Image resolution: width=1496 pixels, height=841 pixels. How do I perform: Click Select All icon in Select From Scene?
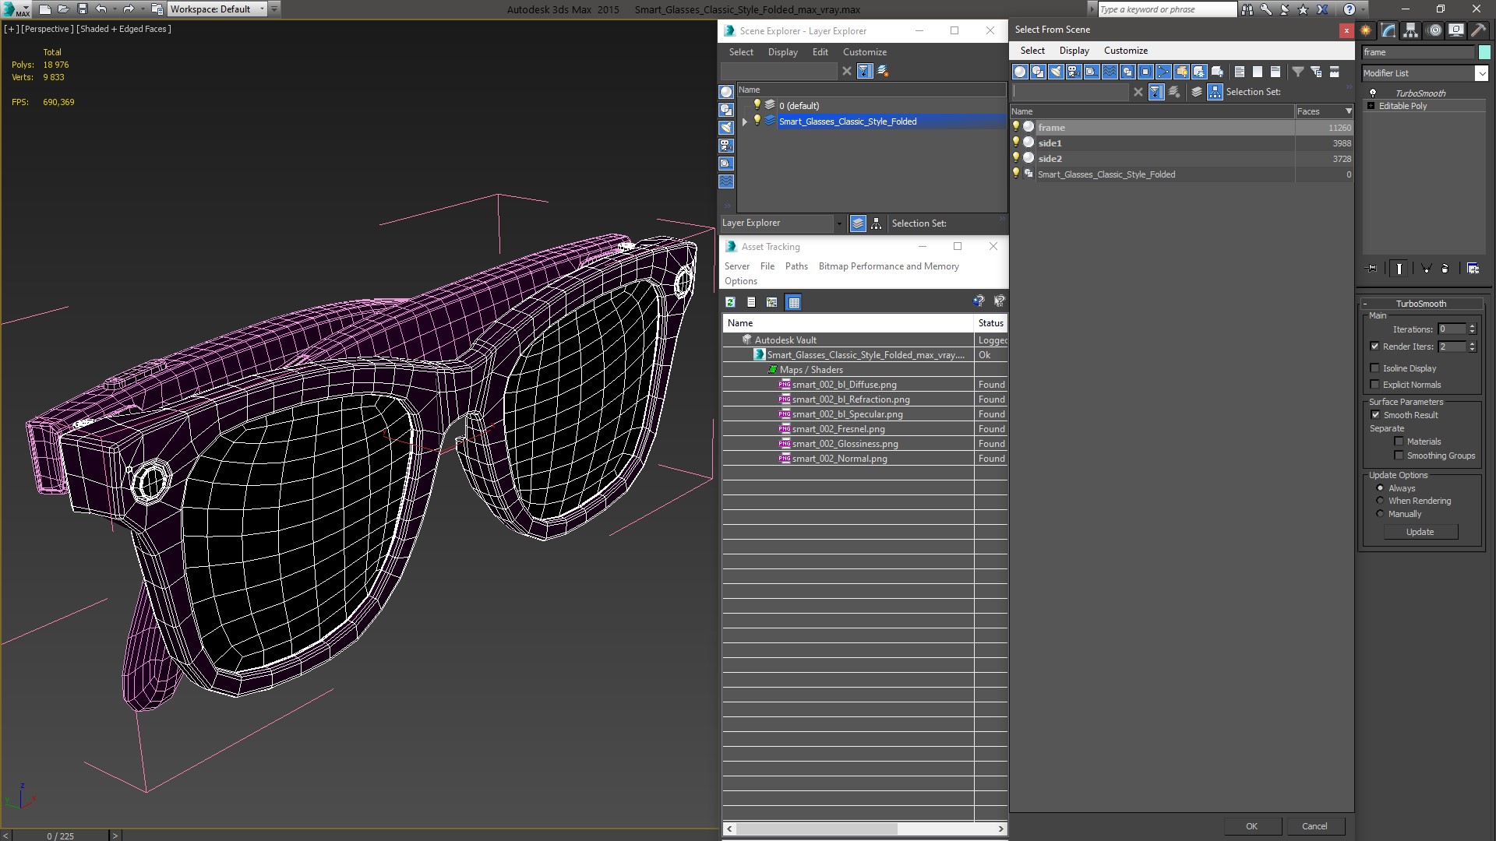1240,72
